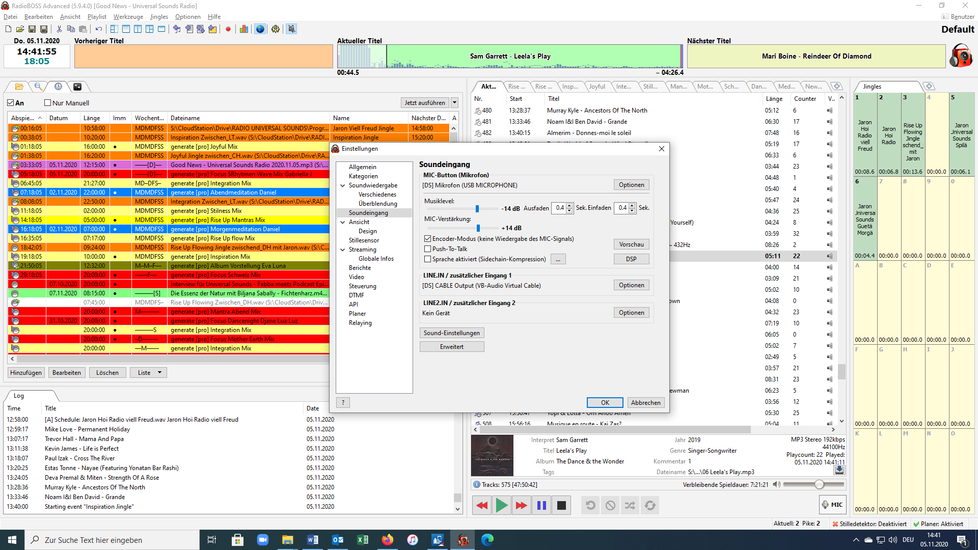The height and width of the screenshot is (550, 978).
Task: Open the Optionen menu
Action: coord(187,17)
